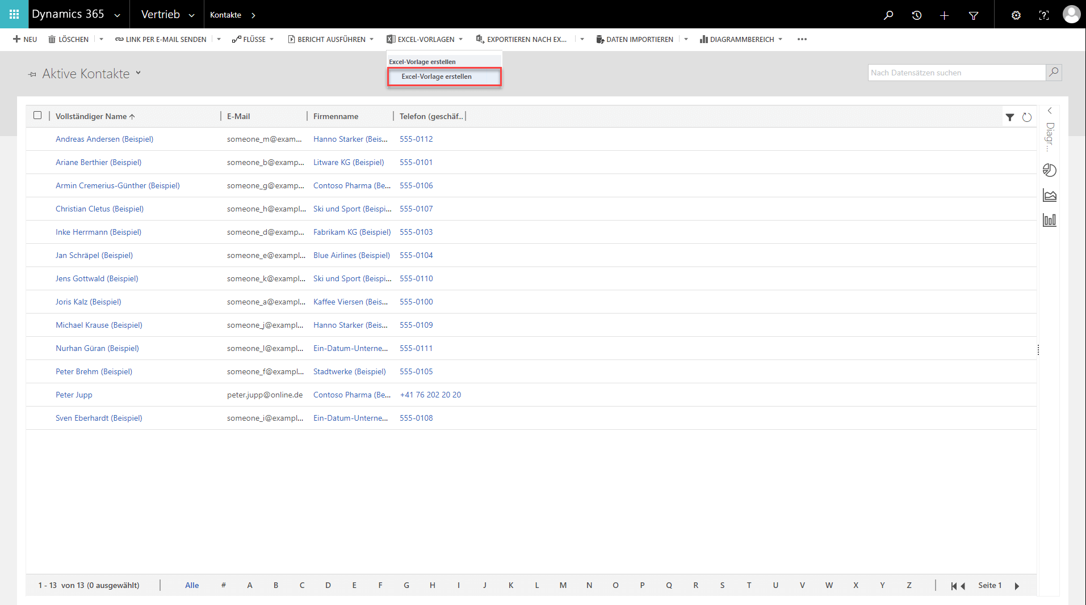The width and height of the screenshot is (1086, 605).
Task: Open the more commands ellipsis
Action: point(802,39)
